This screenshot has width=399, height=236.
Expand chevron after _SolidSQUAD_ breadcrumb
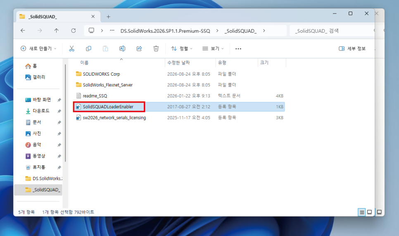(264, 31)
